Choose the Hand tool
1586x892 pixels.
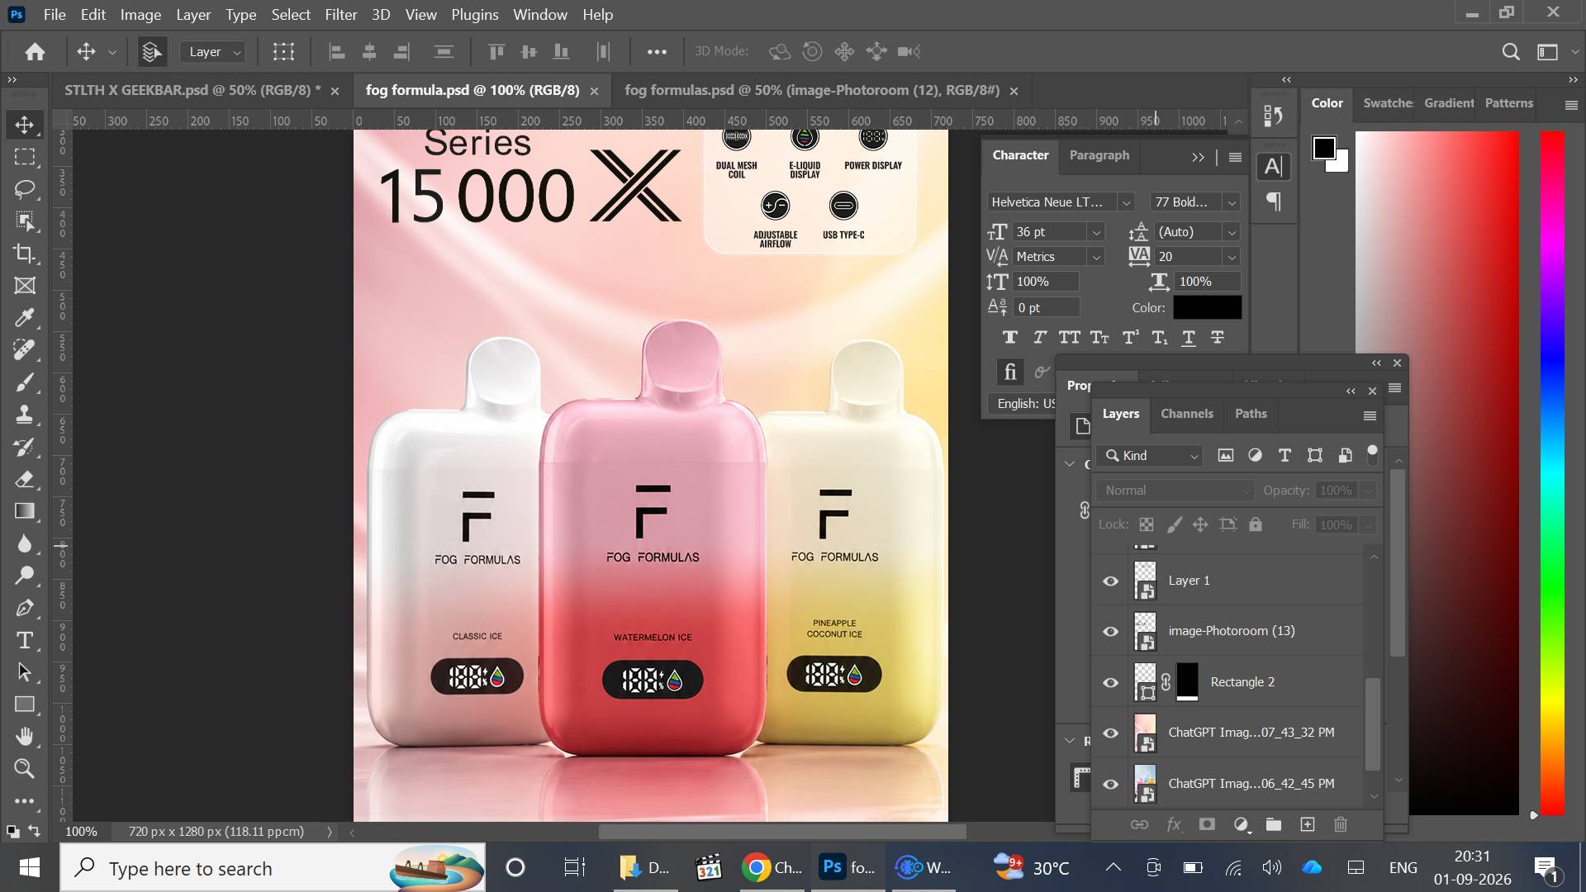(x=25, y=736)
